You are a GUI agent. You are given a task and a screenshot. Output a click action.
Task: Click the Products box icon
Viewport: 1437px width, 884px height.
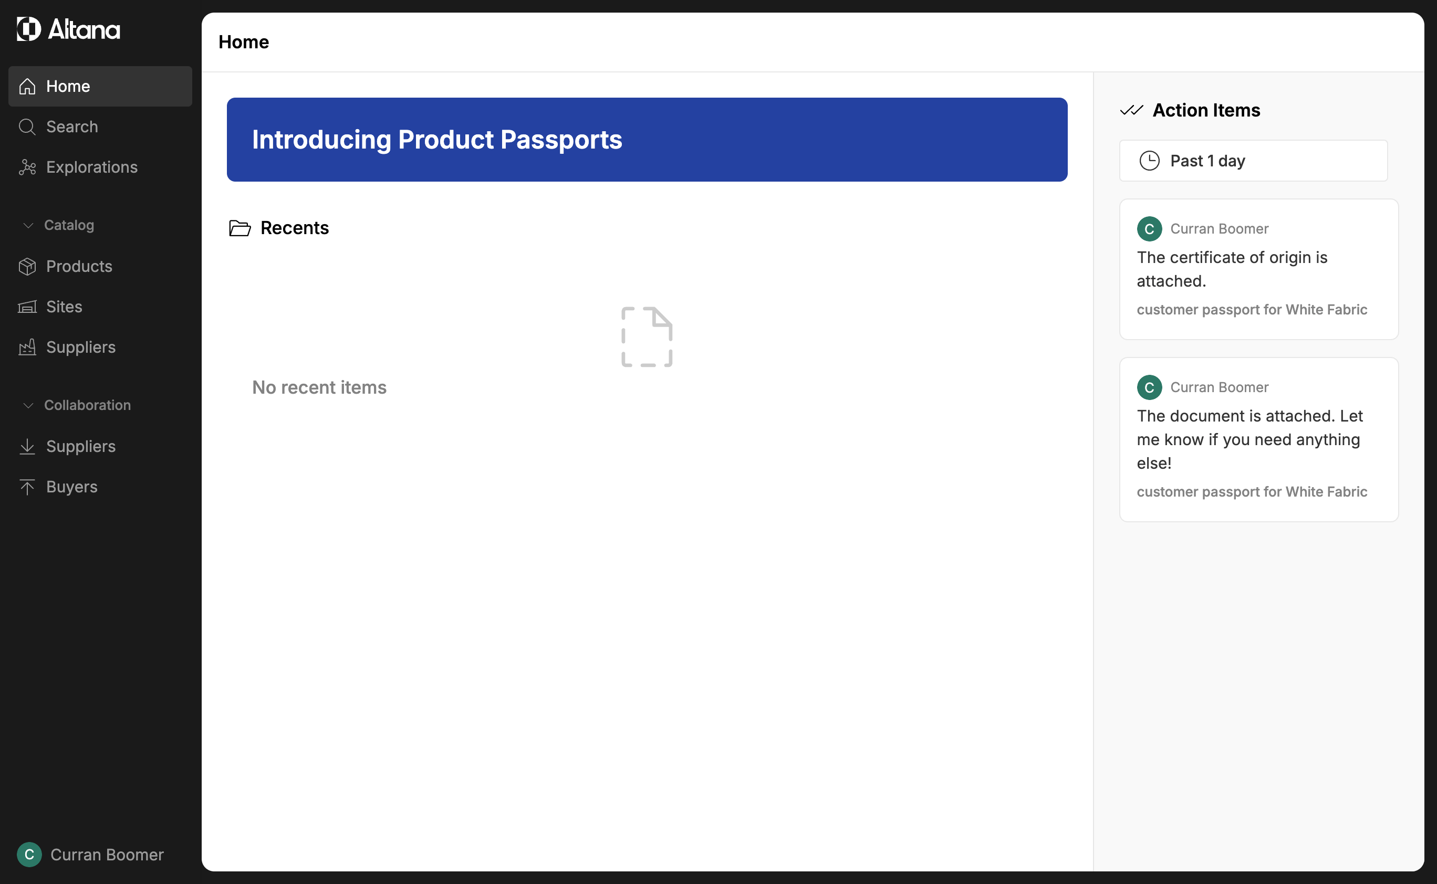tap(27, 267)
